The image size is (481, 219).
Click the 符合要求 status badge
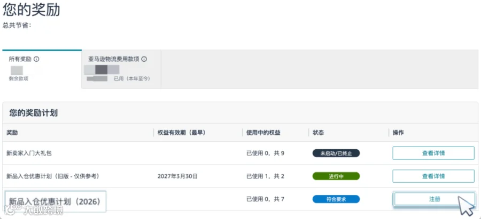(336, 199)
